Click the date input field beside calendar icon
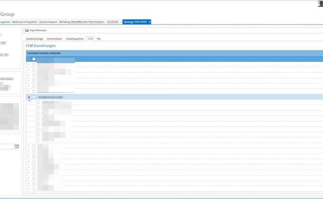The width and height of the screenshot is (323, 201). pyautogui.click(x=7, y=146)
